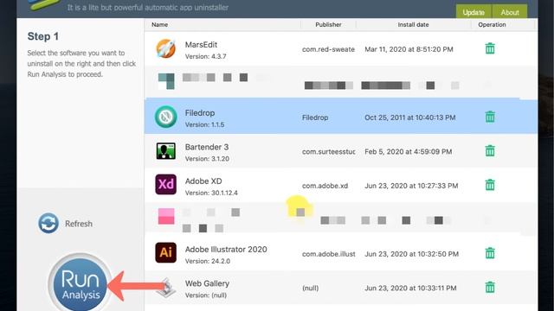Click install date Jun 23, 2020 at 10:33:11 PM
Screen dimensions: 554x311
click(x=410, y=288)
